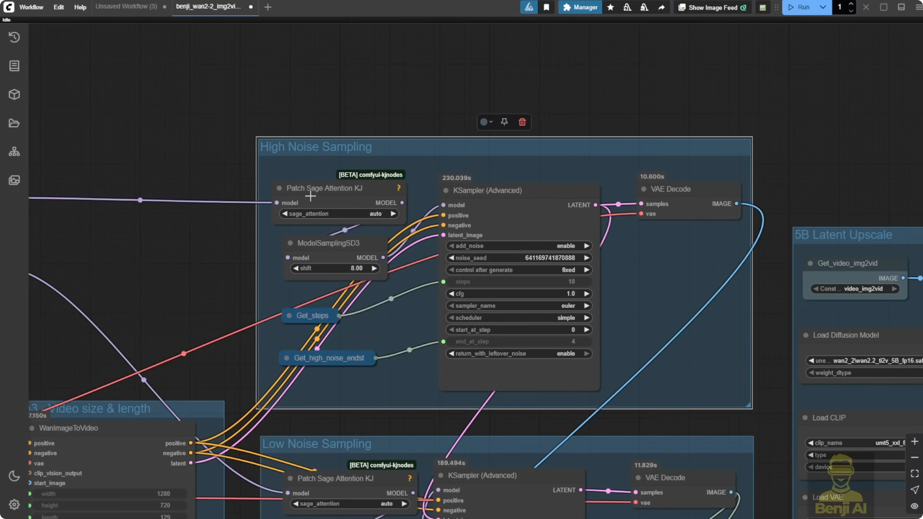Toggle link visibility eye icon
The width and height of the screenshot is (923, 519).
[x=914, y=506]
